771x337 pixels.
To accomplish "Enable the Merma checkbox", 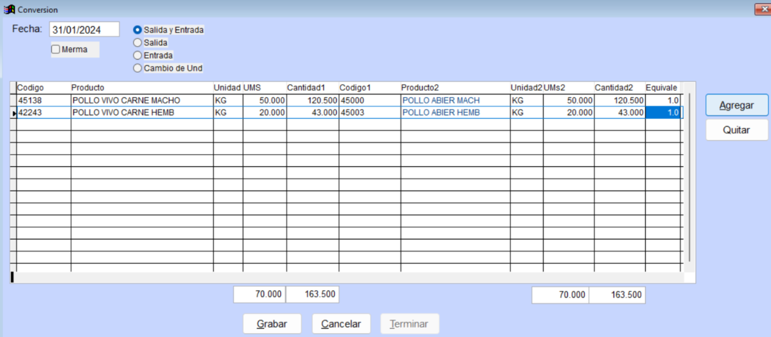I will coord(55,49).
